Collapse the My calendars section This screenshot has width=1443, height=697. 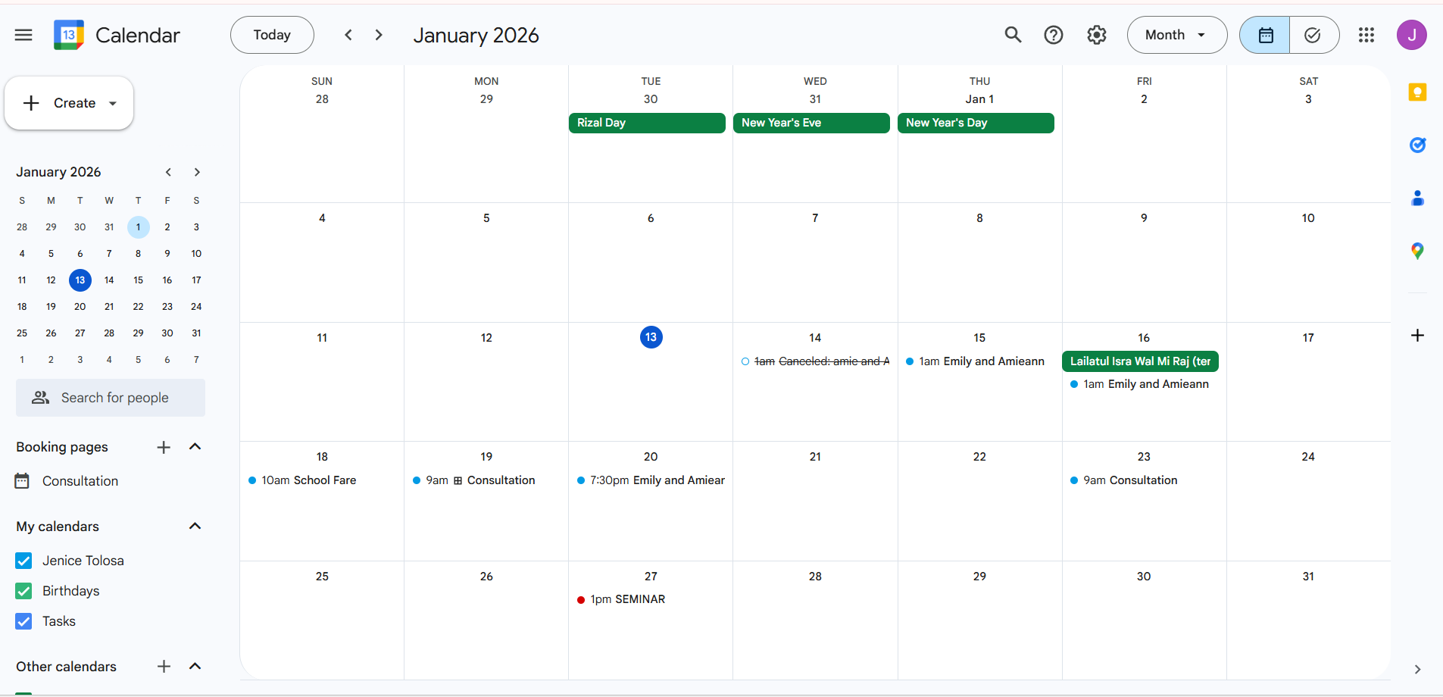(x=195, y=527)
